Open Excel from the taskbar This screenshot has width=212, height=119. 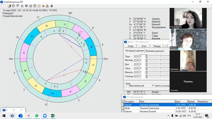click(53, 116)
